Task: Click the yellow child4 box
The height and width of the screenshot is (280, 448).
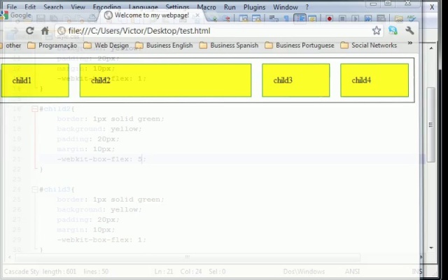Action: [x=374, y=80]
